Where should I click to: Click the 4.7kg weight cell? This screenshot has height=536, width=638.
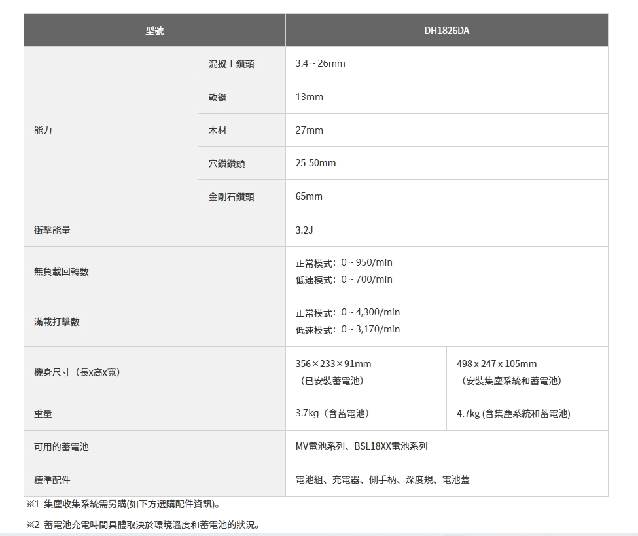point(513,414)
